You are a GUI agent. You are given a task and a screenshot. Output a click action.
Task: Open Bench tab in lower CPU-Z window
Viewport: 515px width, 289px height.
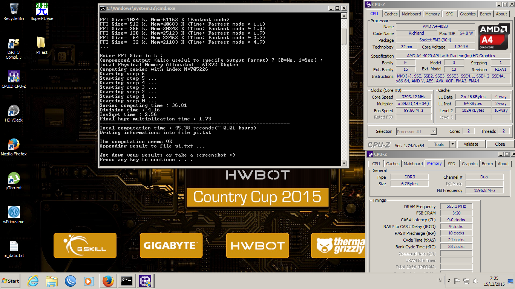[487, 164]
